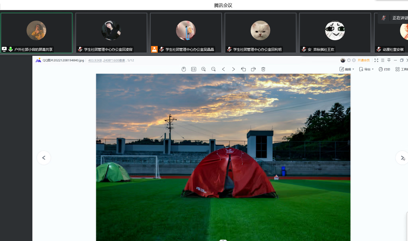The width and height of the screenshot is (408, 241).
Task: Delete the image using the trash icon
Action: [x=263, y=69]
